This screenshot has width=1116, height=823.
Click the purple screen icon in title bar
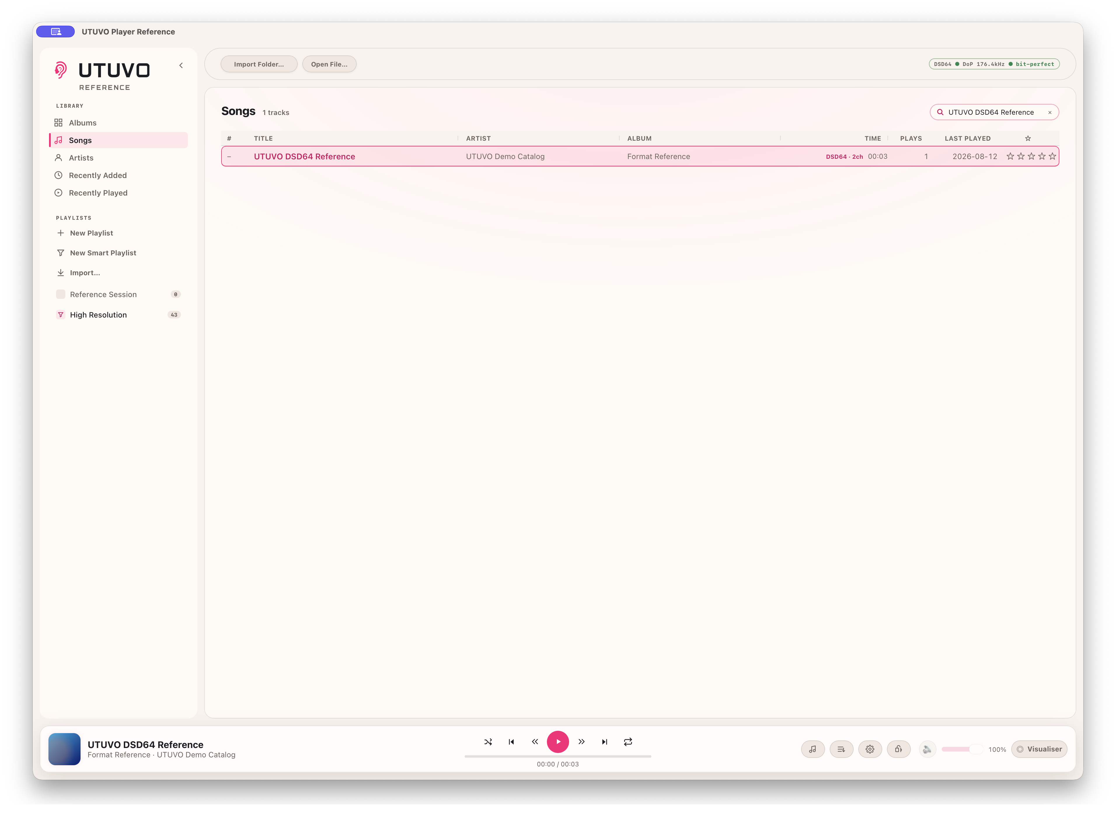point(56,32)
